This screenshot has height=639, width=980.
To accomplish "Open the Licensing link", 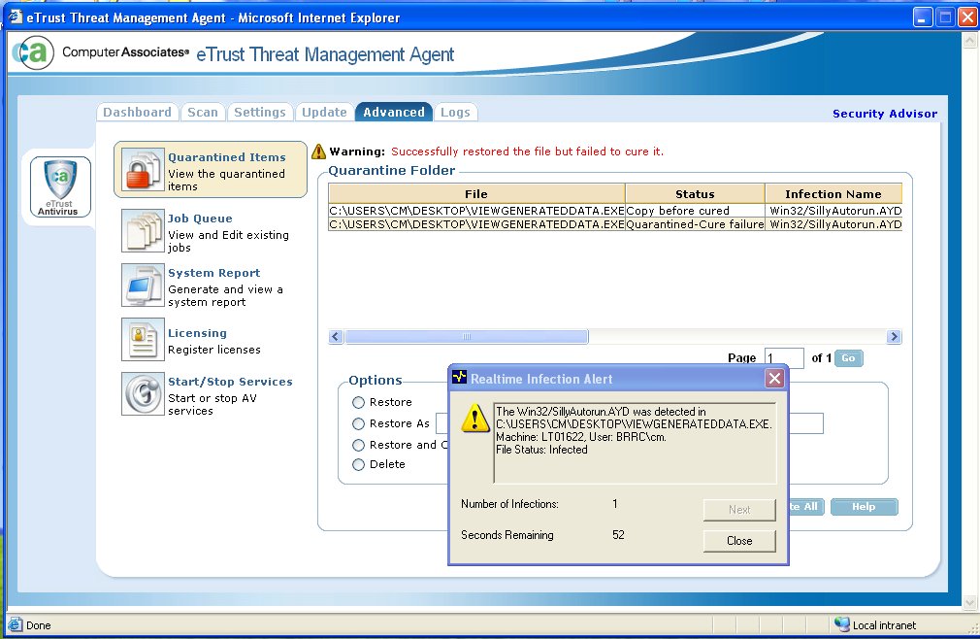I will [x=197, y=333].
